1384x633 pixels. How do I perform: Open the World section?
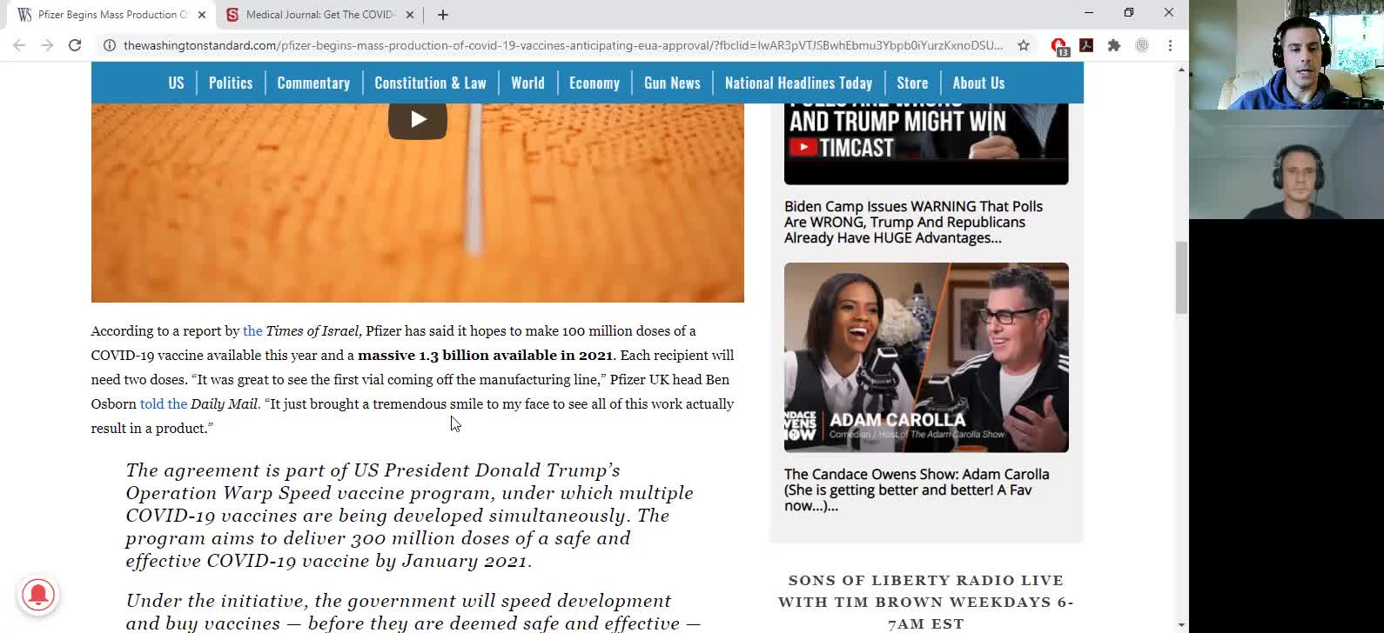coord(527,83)
